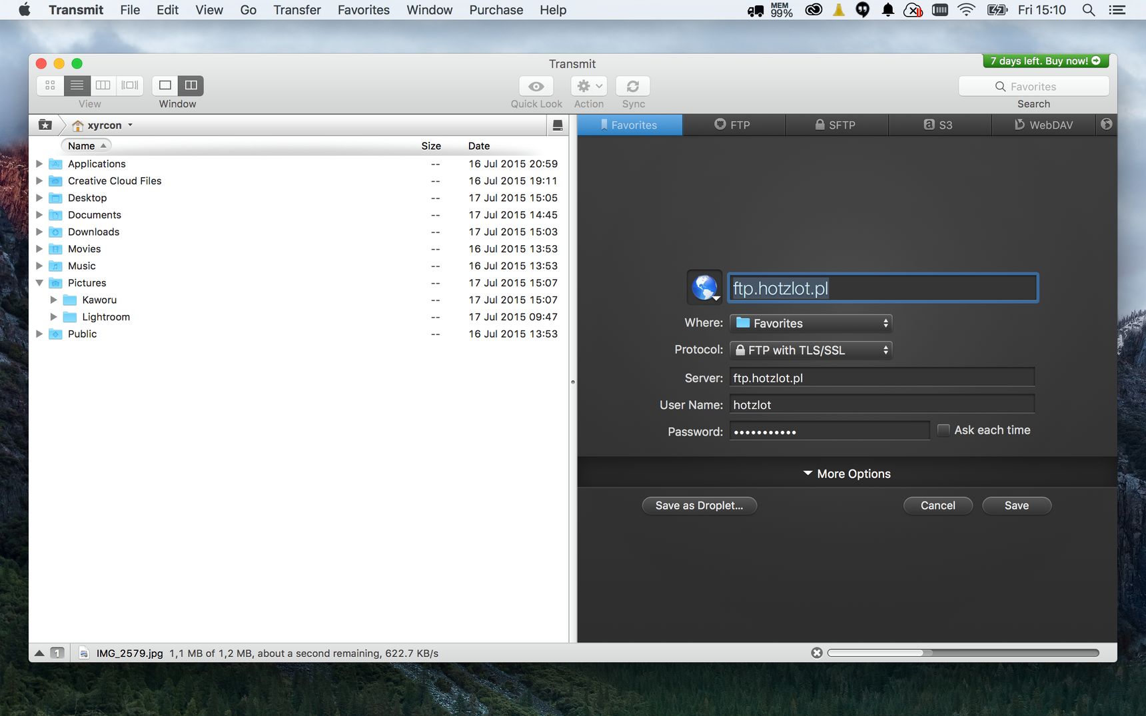Click 7 days left Buy now banner

(x=1046, y=61)
